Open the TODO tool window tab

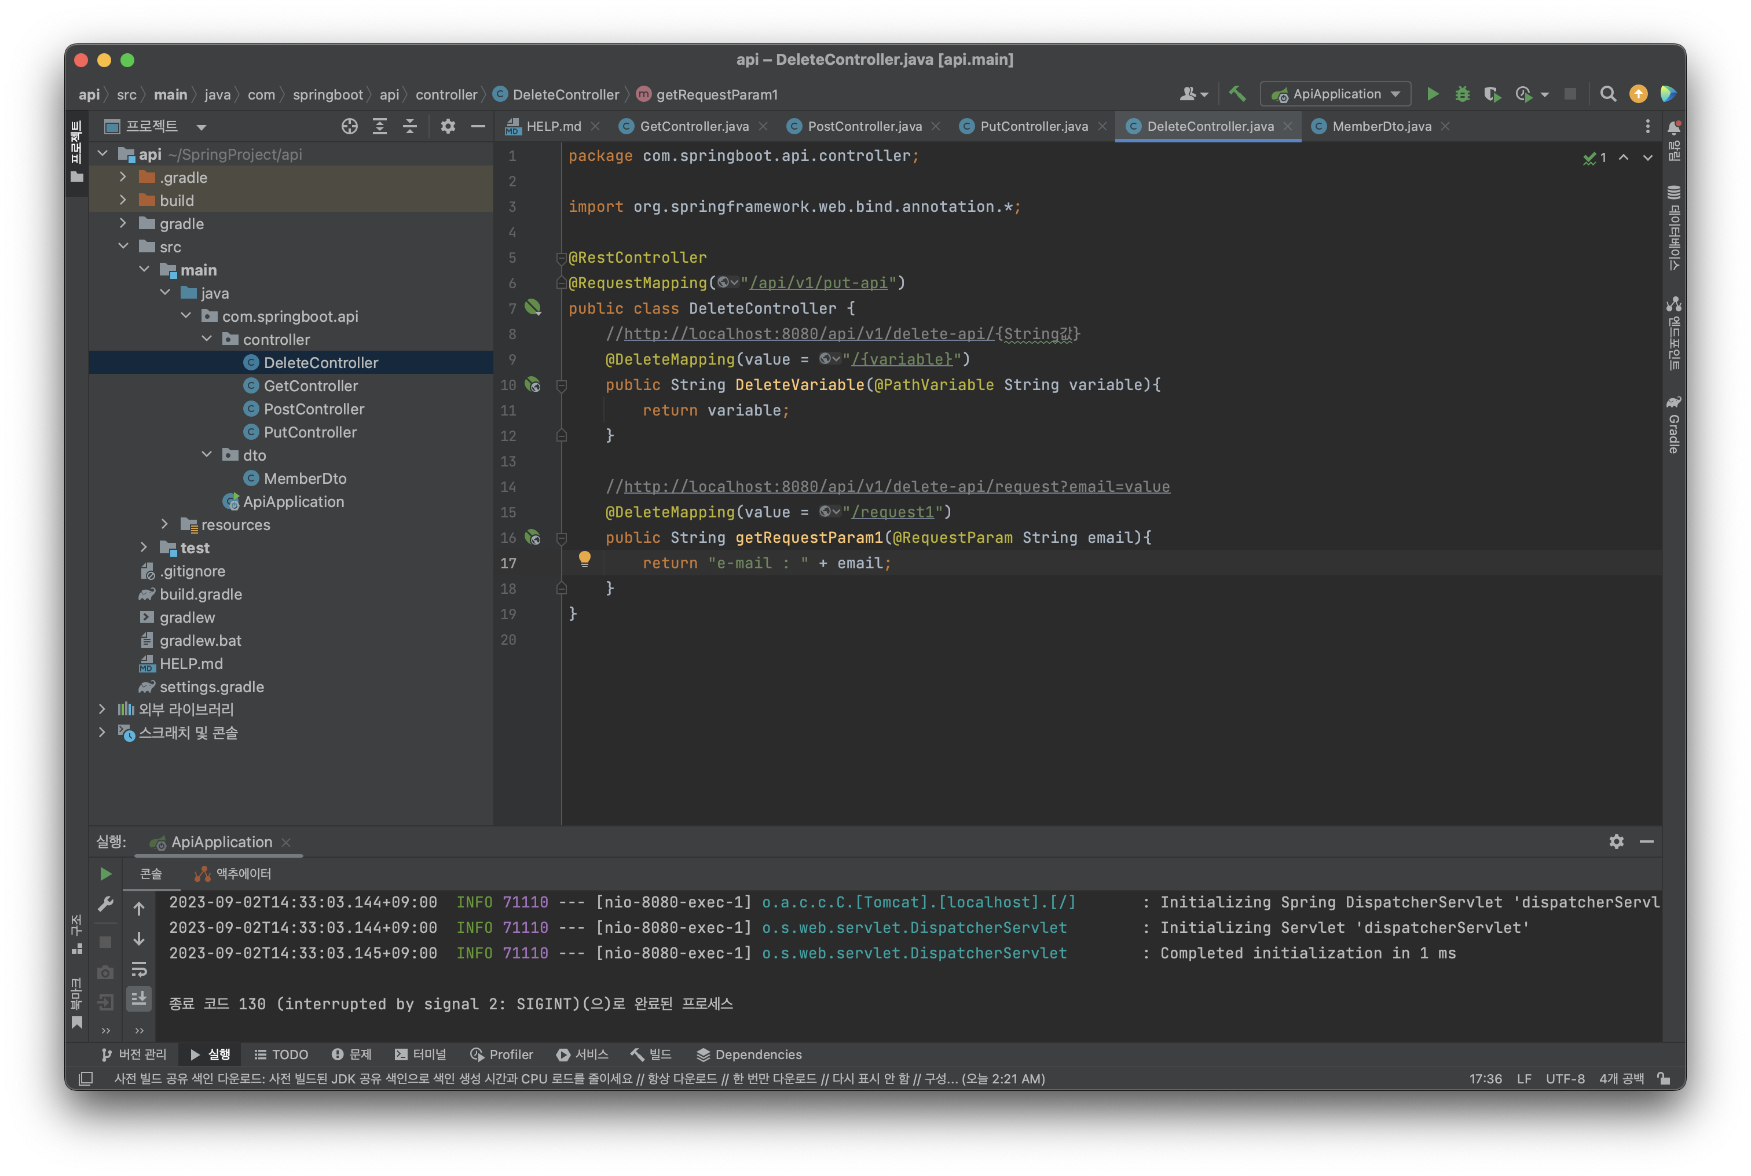tap(281, 1054)
